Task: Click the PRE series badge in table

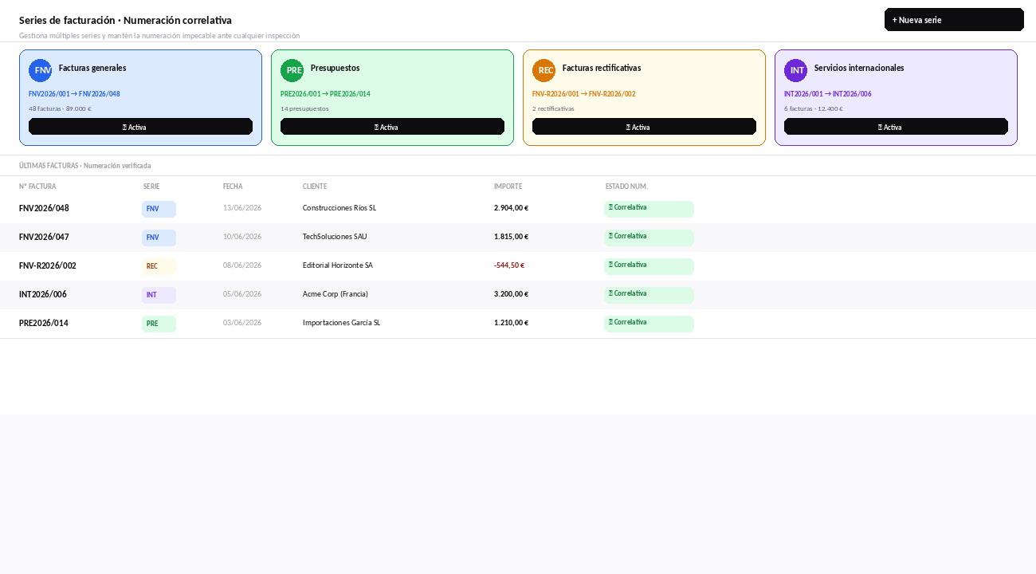Action: point(159,324)
